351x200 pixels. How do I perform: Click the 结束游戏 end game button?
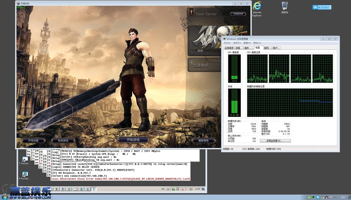63,140
